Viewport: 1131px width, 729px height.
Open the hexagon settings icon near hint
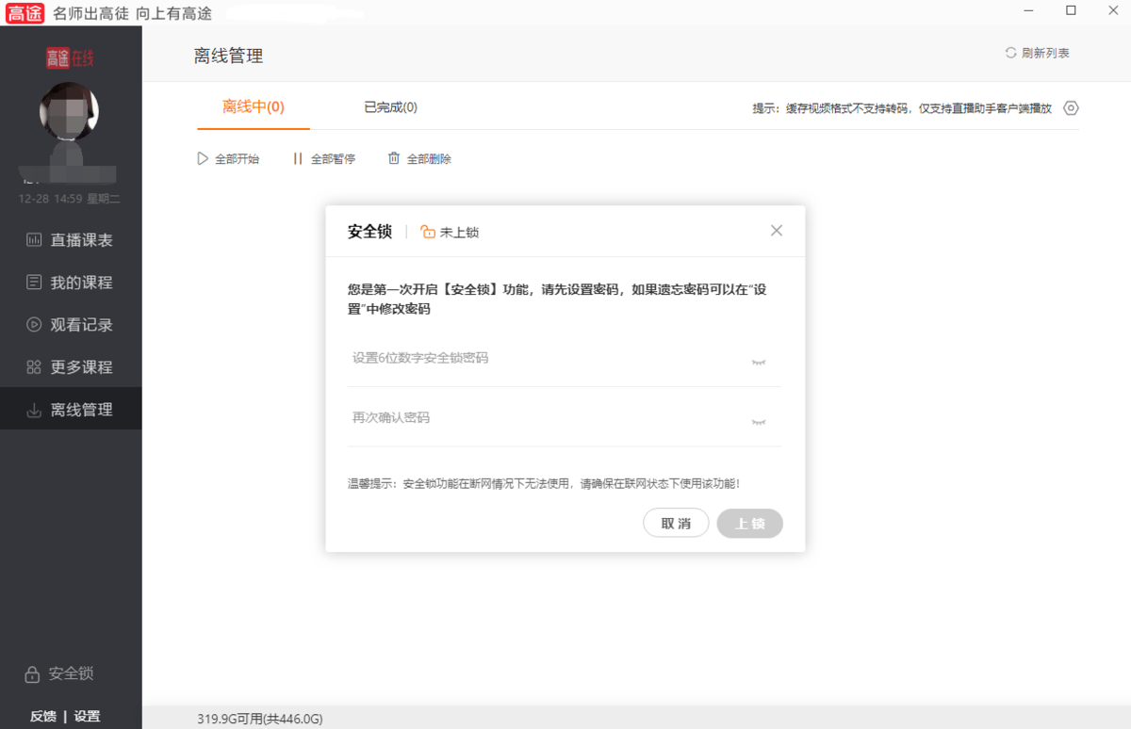click(1071, 108)
